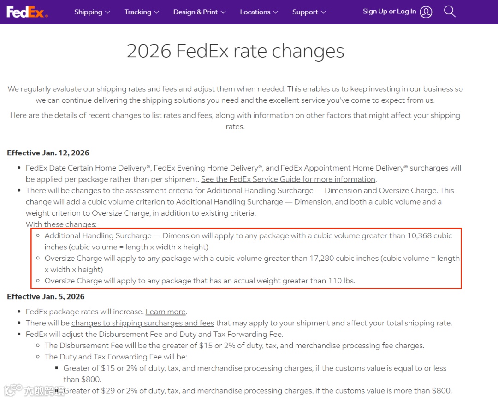Viewport: 498px width, 400px height.
Task: Expand the chevron beside Support
Action: [x=323, y=12]
